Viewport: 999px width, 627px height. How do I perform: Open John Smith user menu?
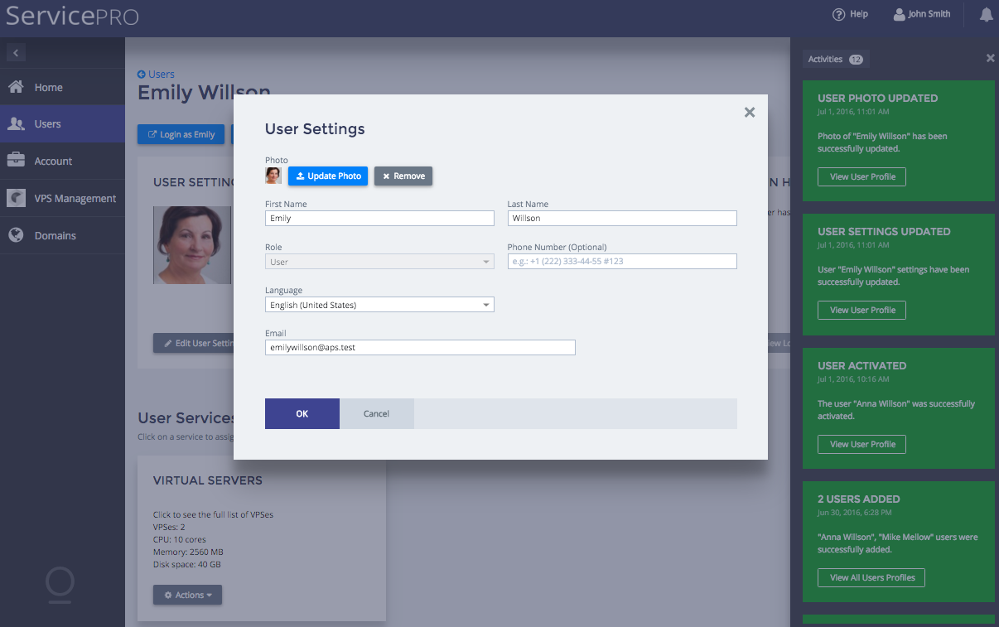coord(921,14)
